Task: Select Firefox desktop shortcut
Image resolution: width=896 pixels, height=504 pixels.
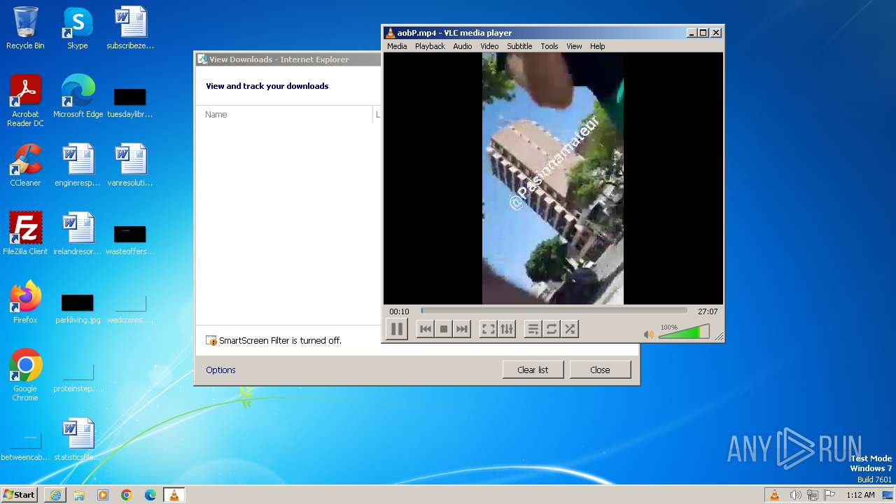Action: tap(25, 302)
